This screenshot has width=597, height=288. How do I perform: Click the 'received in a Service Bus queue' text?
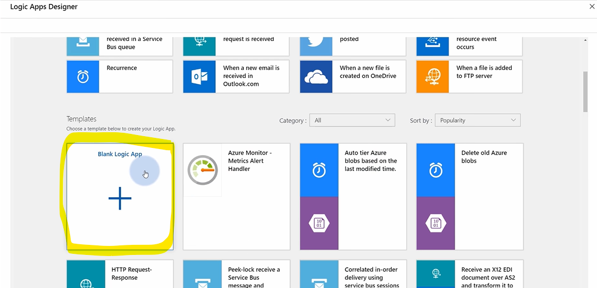[x=135, y=43]
